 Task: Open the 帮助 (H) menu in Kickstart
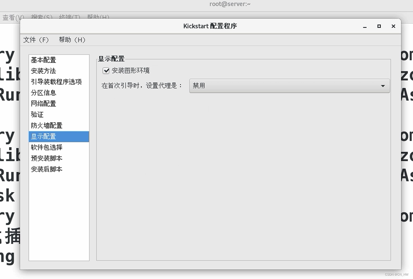72,40
